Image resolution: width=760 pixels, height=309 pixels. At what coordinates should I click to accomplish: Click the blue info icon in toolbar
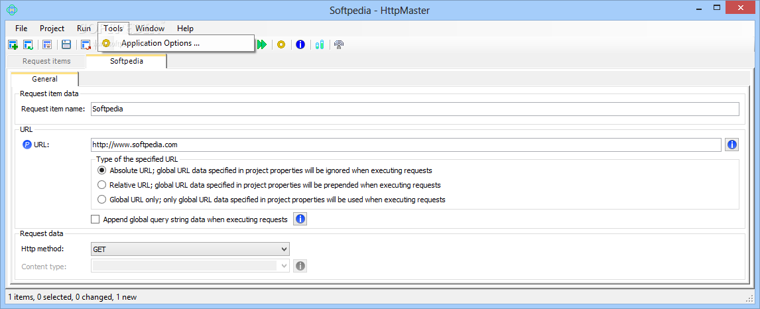300,44
